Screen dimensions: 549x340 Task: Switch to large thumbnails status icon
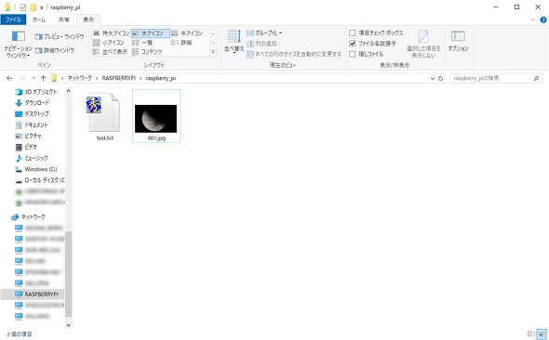[542, 334]
